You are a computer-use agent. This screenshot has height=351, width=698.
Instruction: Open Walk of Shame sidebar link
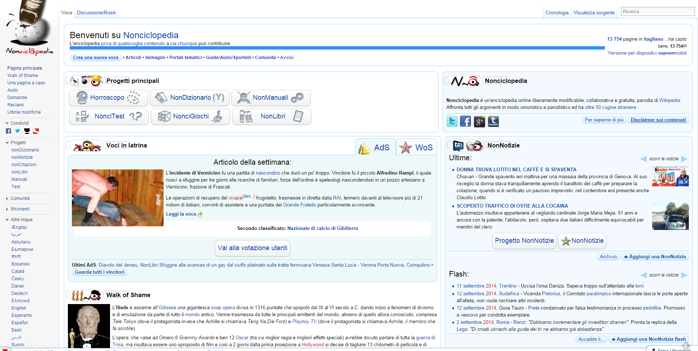pos(23,76)
